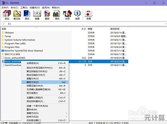Click the drive icon in the status bar
Image resolution: width=167 pixels, height=124 pixels.
(x=2, y=123)
